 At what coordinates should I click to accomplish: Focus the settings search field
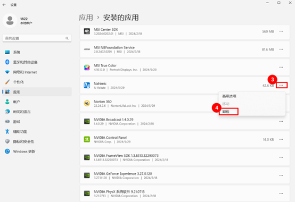(x=37, y=38)
